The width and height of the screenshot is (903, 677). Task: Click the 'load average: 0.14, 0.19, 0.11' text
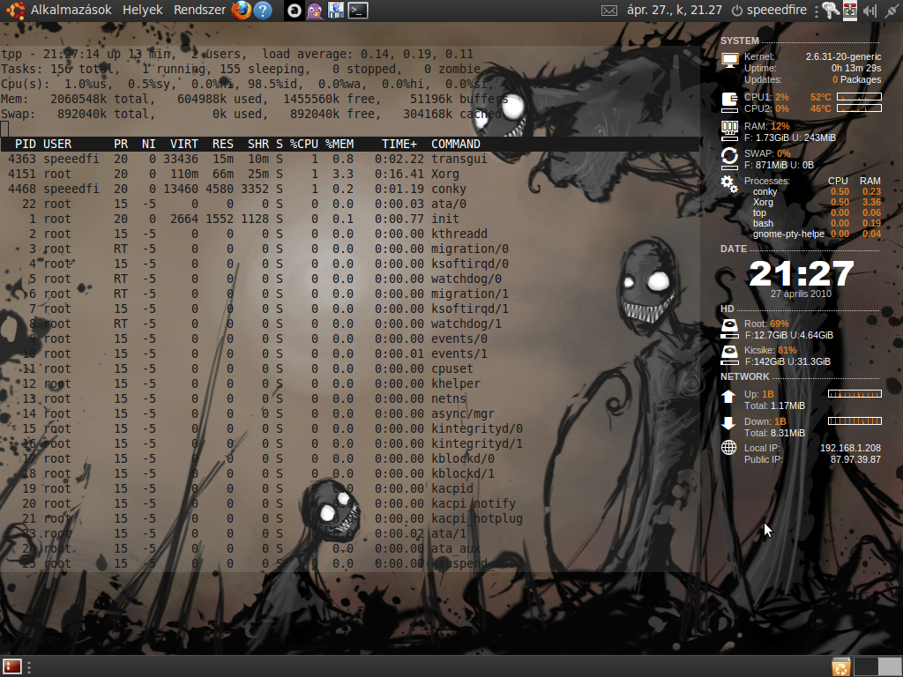[x=368, y=54]
